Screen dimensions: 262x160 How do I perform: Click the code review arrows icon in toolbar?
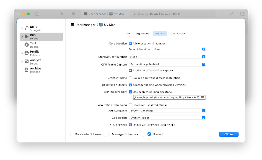click(x=231, y=14)
